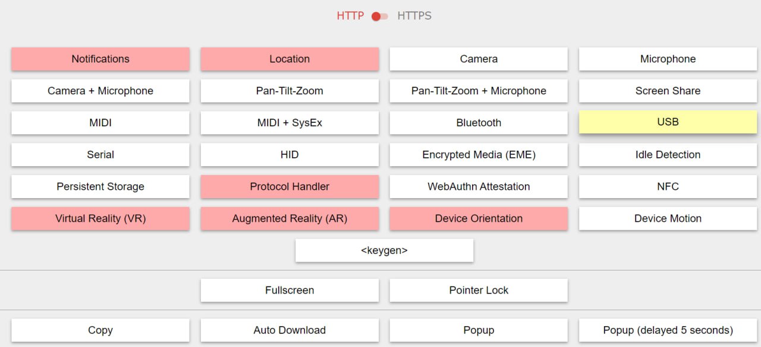Request the Notifications permission
The height and width of the screenshot is (347, 761).
coord(100,59)
